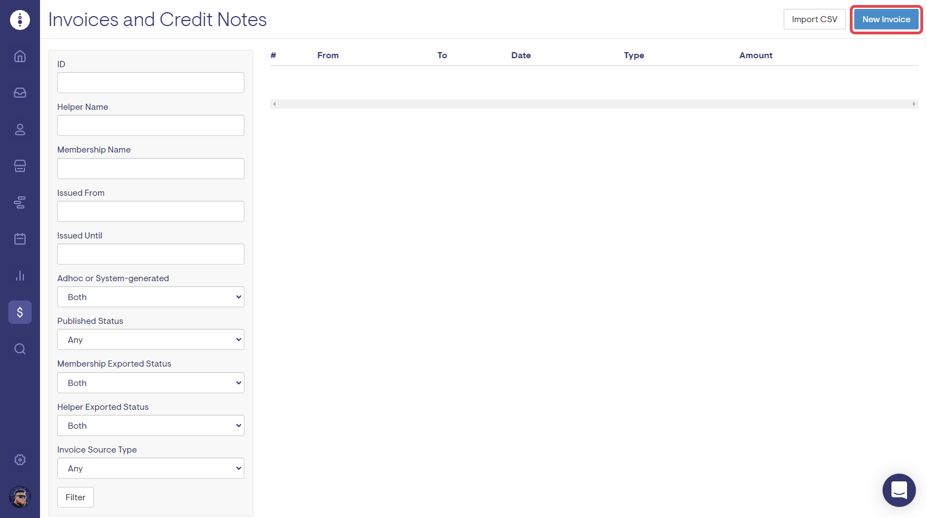Open the settings gear icon
Viewport: 927px width, 518px height.
click(20, 460)
